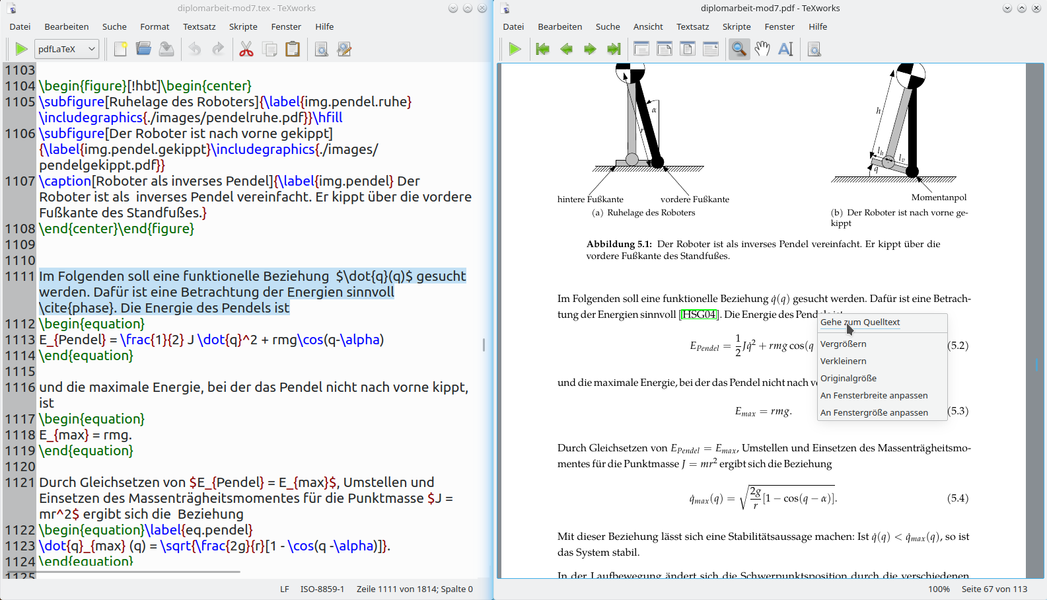Select 'An Fensterbreite anpassen' in context menu

(874, 395)
